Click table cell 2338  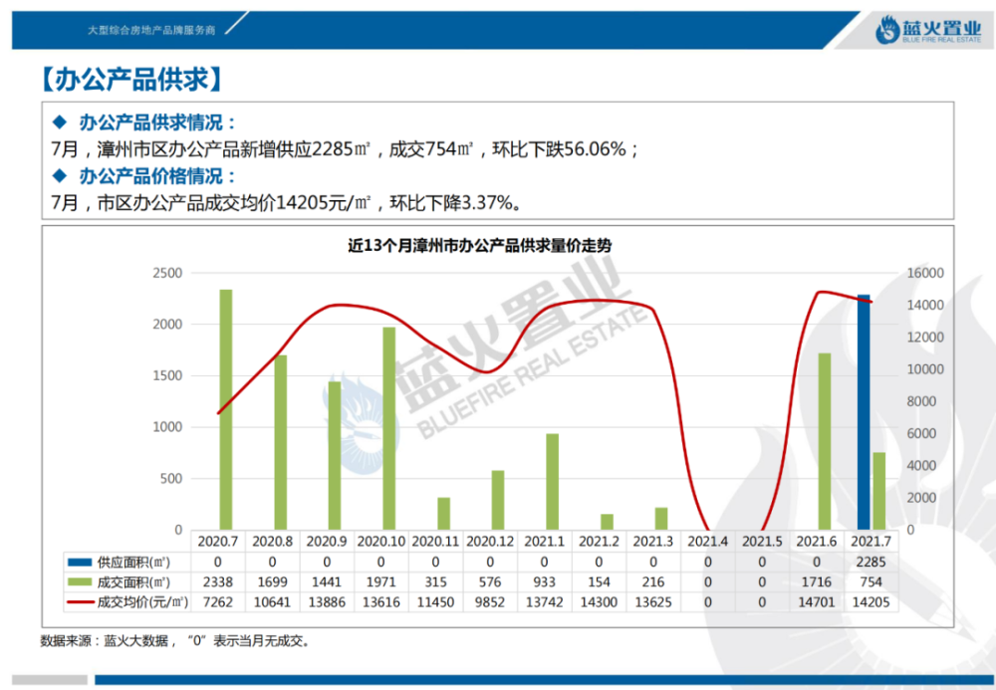coord(218,582)
